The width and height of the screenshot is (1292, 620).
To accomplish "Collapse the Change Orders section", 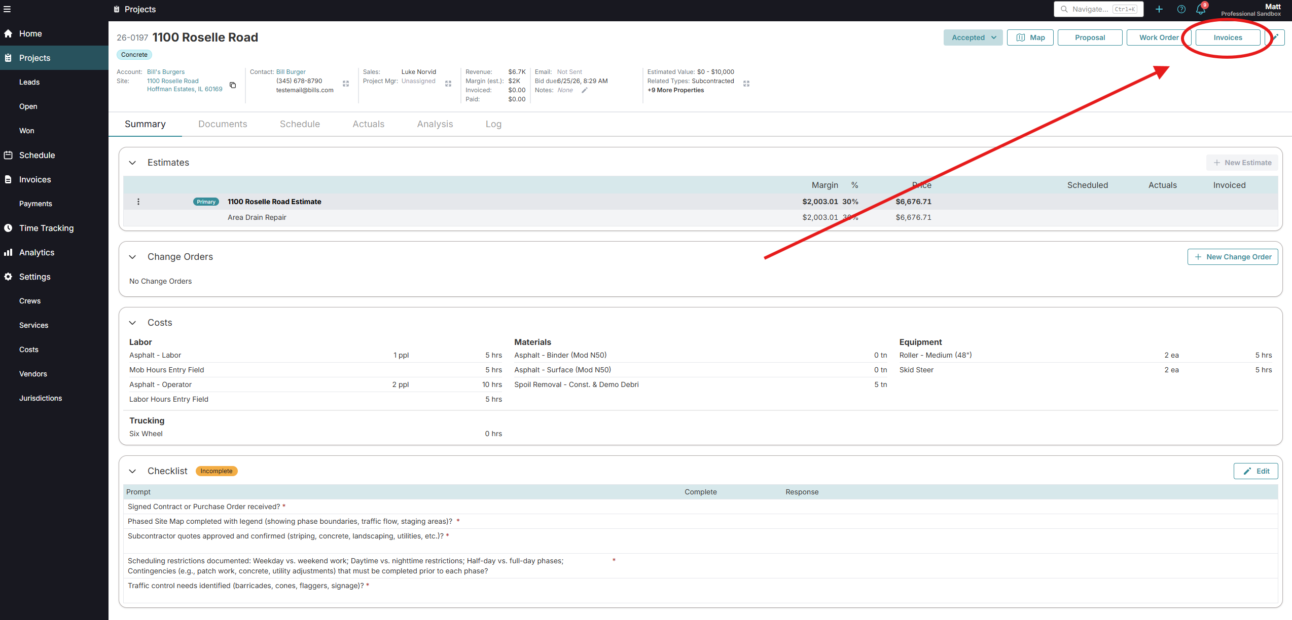I will point(132,257).
